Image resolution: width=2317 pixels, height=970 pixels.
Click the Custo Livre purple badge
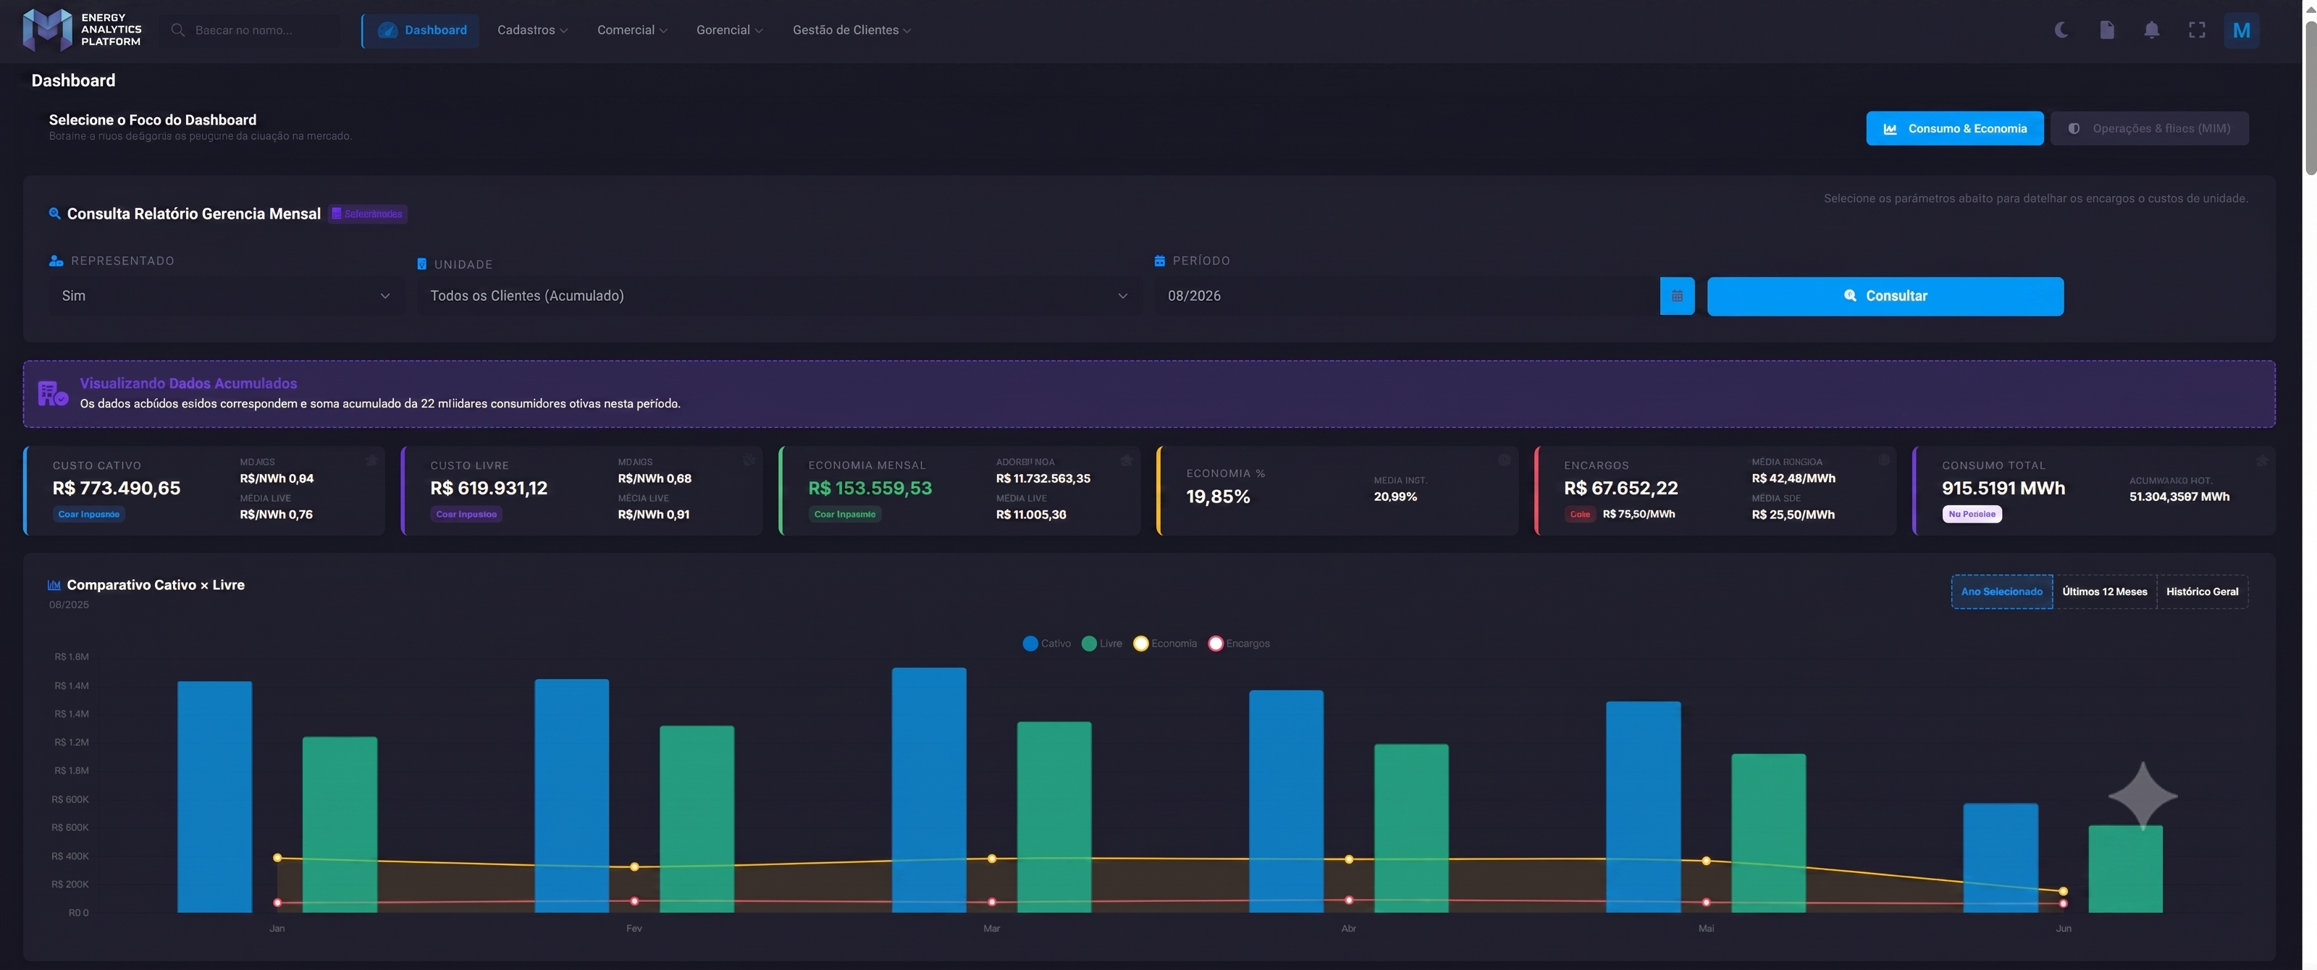(466, 514)
